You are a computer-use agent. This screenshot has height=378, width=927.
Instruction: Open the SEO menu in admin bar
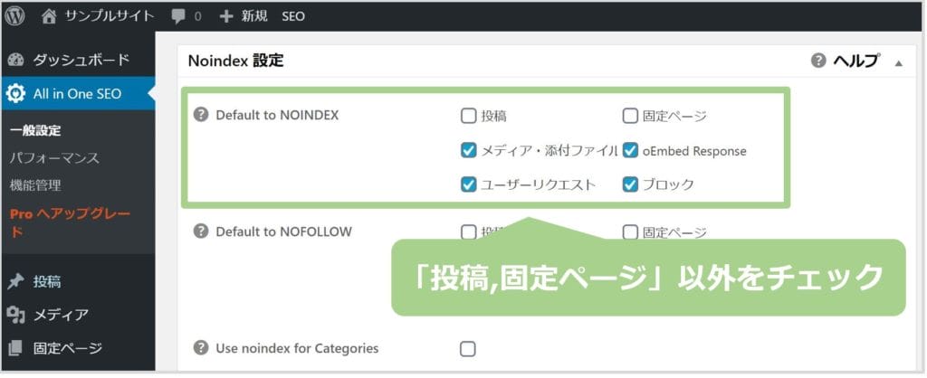(x=293, y=16)
